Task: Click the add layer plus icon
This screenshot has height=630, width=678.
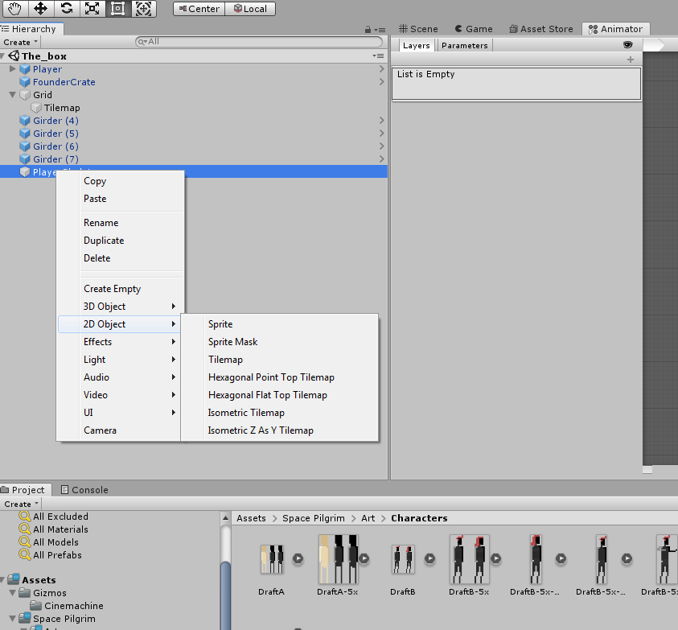Action: pos(631,60)
